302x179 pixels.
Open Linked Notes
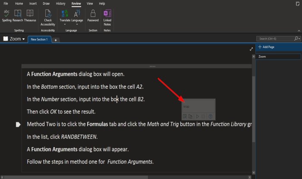107,18
